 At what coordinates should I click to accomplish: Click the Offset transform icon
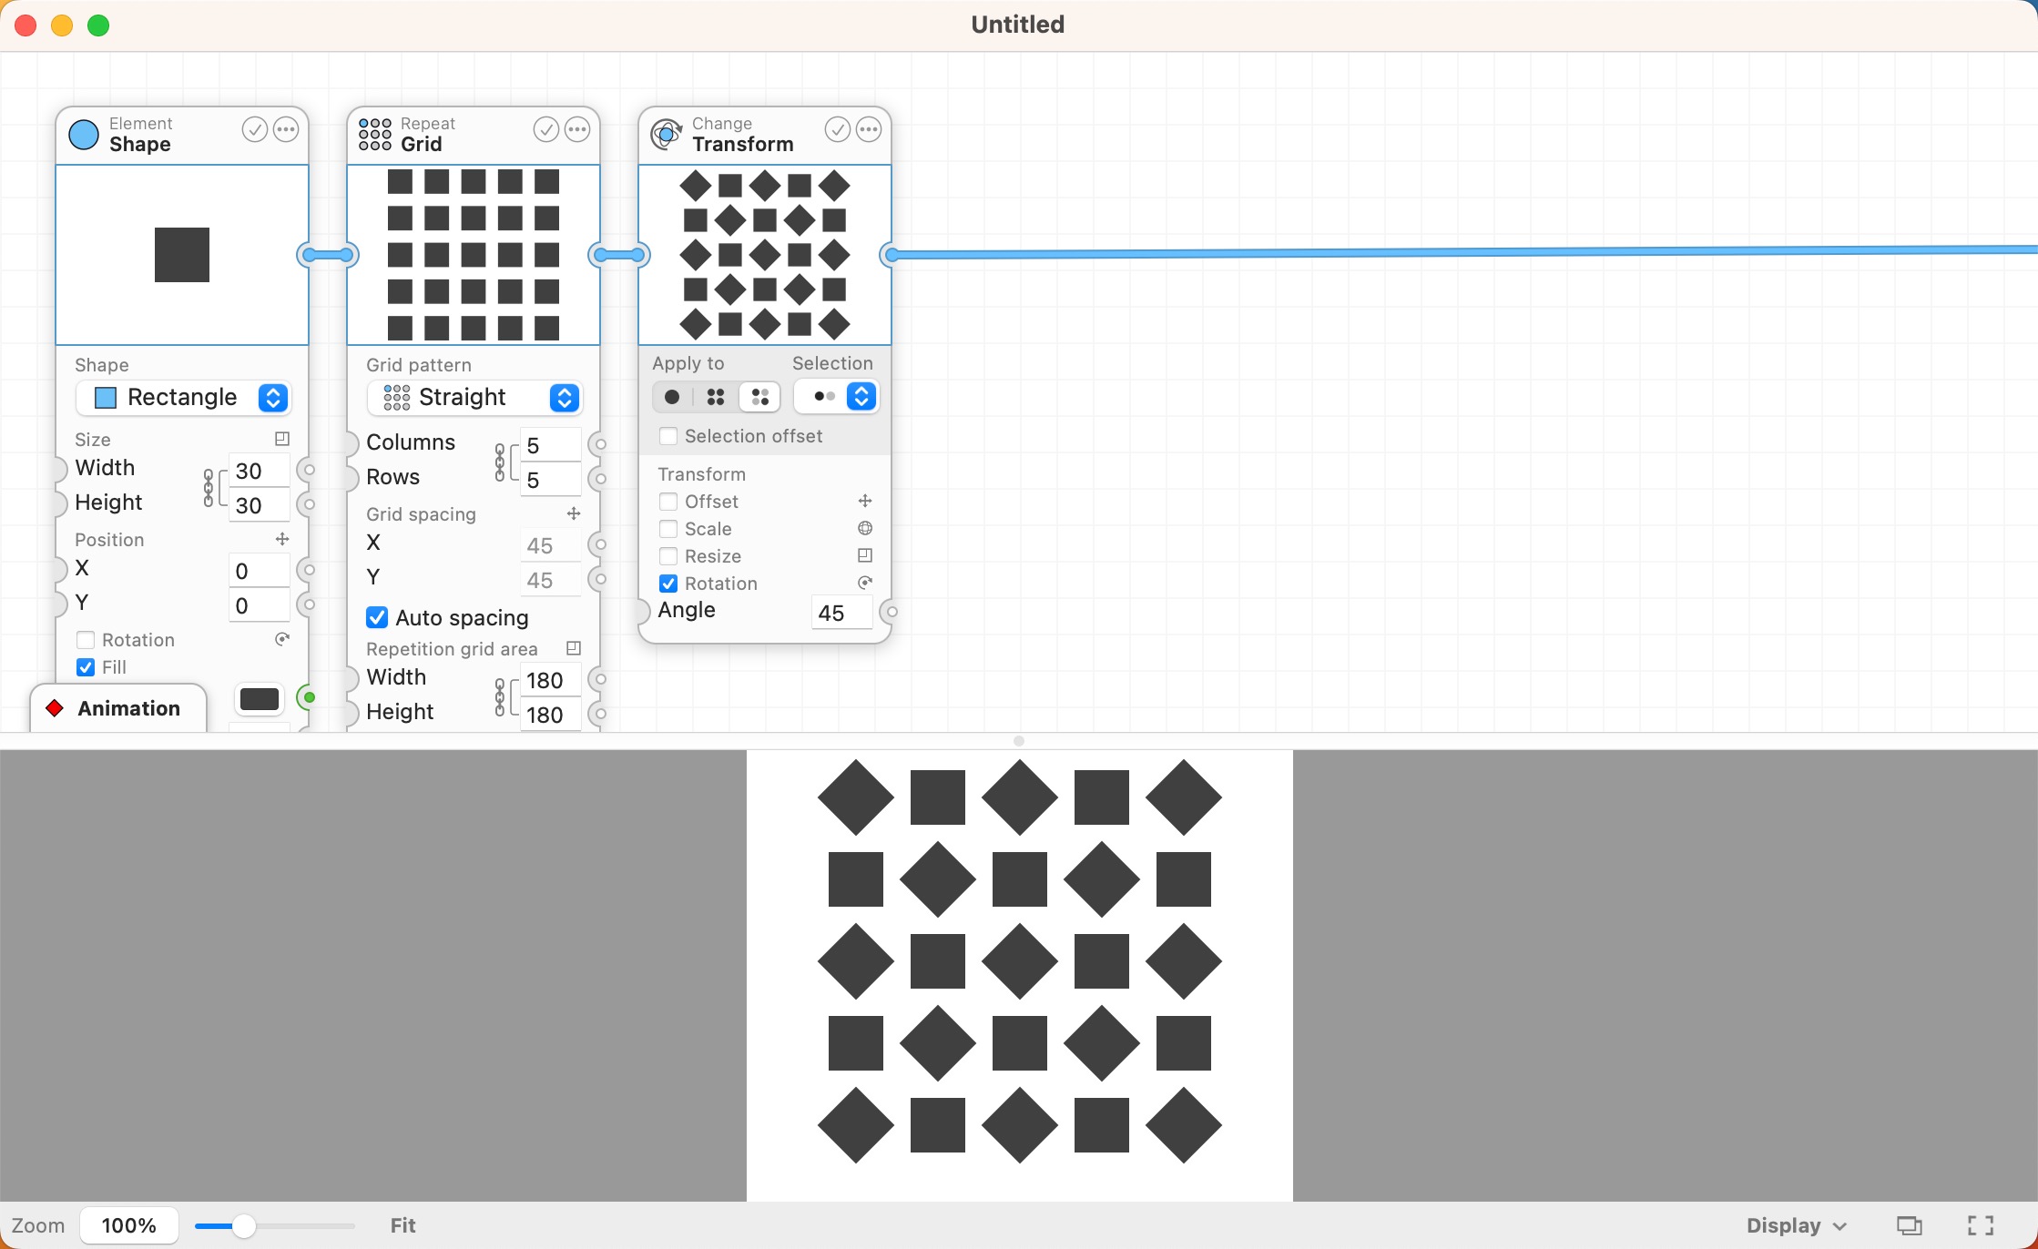(866, 501)
